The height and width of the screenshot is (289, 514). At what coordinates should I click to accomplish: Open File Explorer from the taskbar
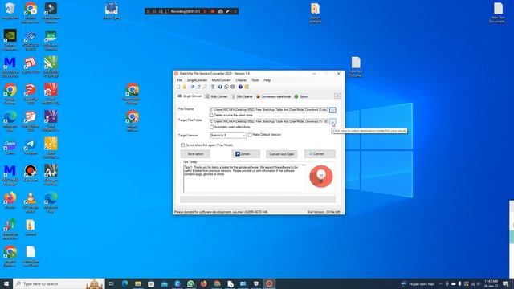(138, 283)
